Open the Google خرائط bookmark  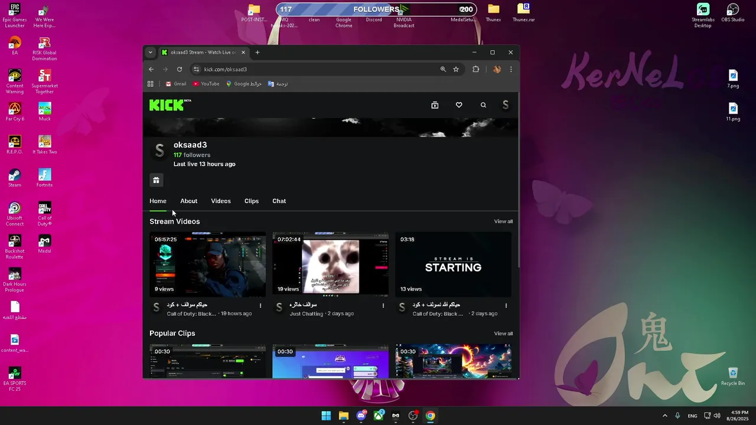(x=243, y=84)
